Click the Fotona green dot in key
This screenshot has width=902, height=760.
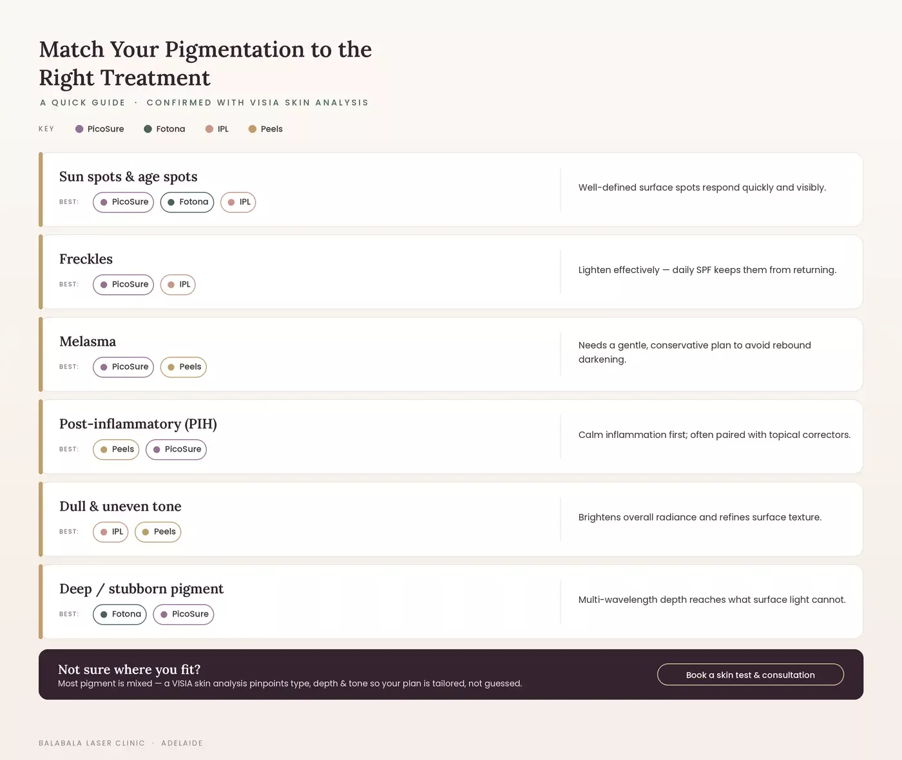point(148,129)
